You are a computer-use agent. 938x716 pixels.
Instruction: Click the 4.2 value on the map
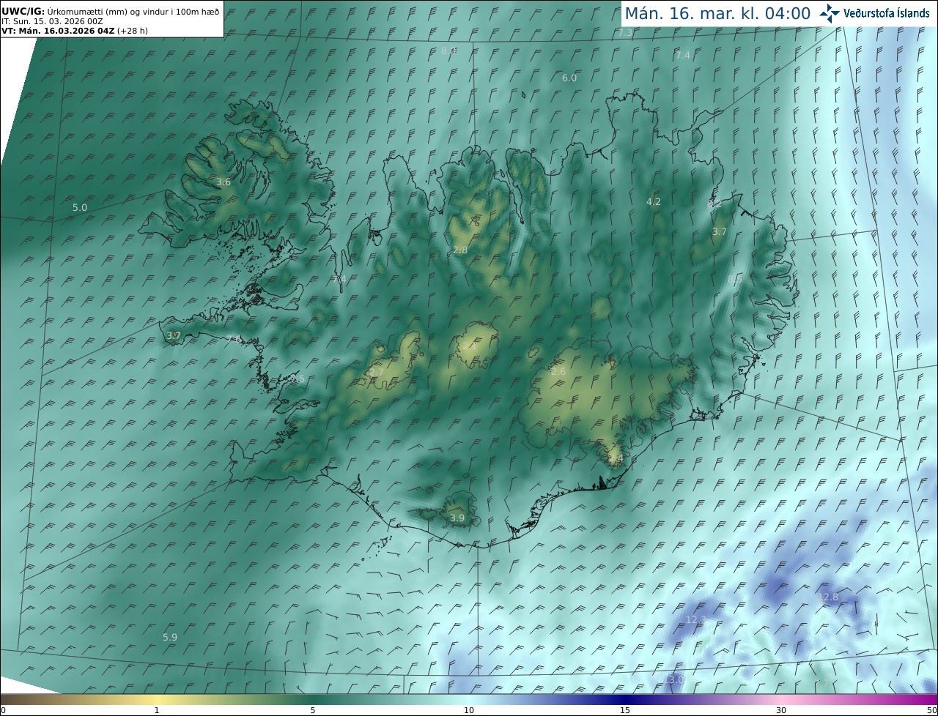tap(653, 201)
